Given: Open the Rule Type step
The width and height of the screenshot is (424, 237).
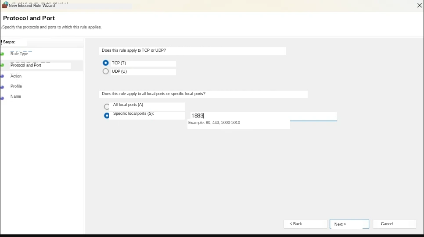Looking at the screenshot, I should 19,54.
